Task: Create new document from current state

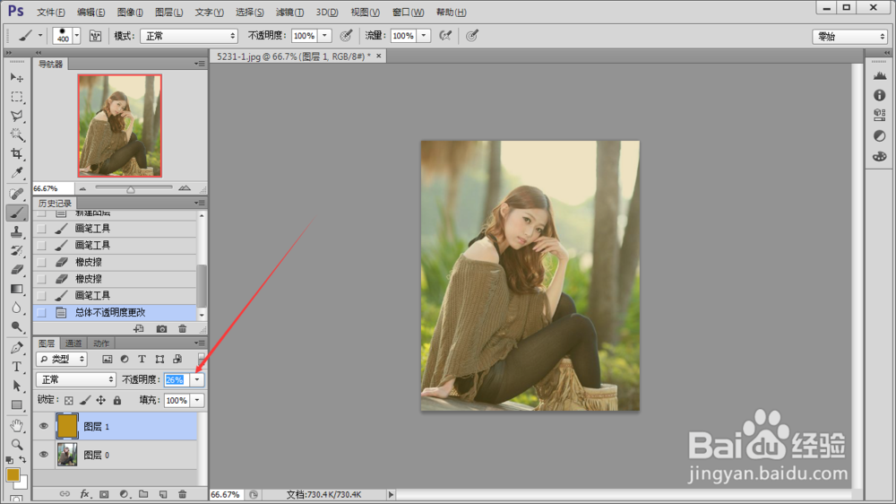Action: click(x=139, y=329)
